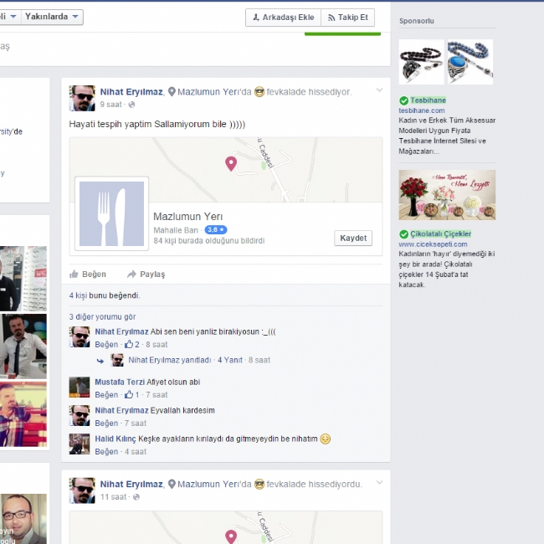Click Halid Kılınç avatar
This screenshot has width=544, height=544.
[80, 444]
